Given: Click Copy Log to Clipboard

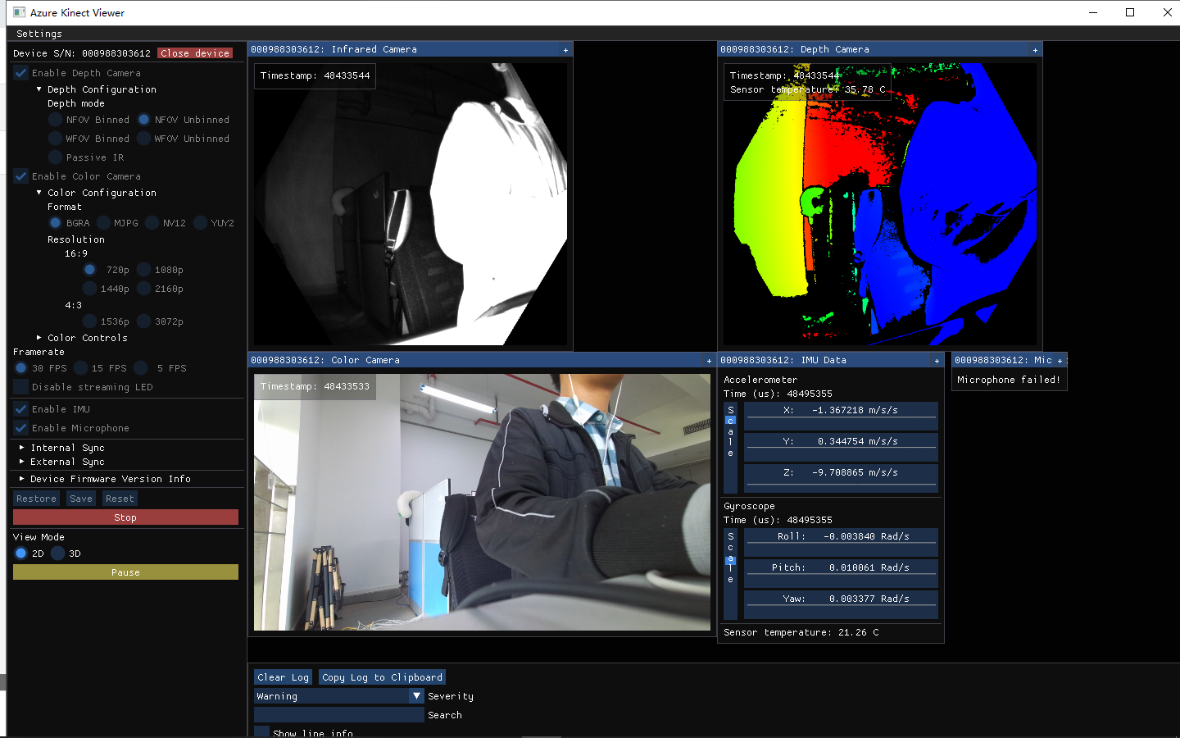Looking at the screenshot, I should coord(382,676).
